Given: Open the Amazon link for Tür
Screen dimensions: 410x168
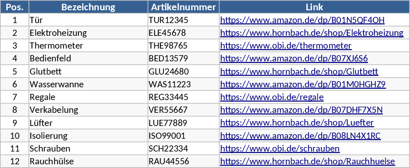Looking at the screenshot, I should point(302,20).
